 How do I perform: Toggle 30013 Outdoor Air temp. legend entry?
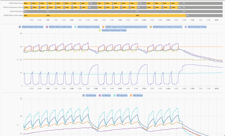[x=87, y=27]
